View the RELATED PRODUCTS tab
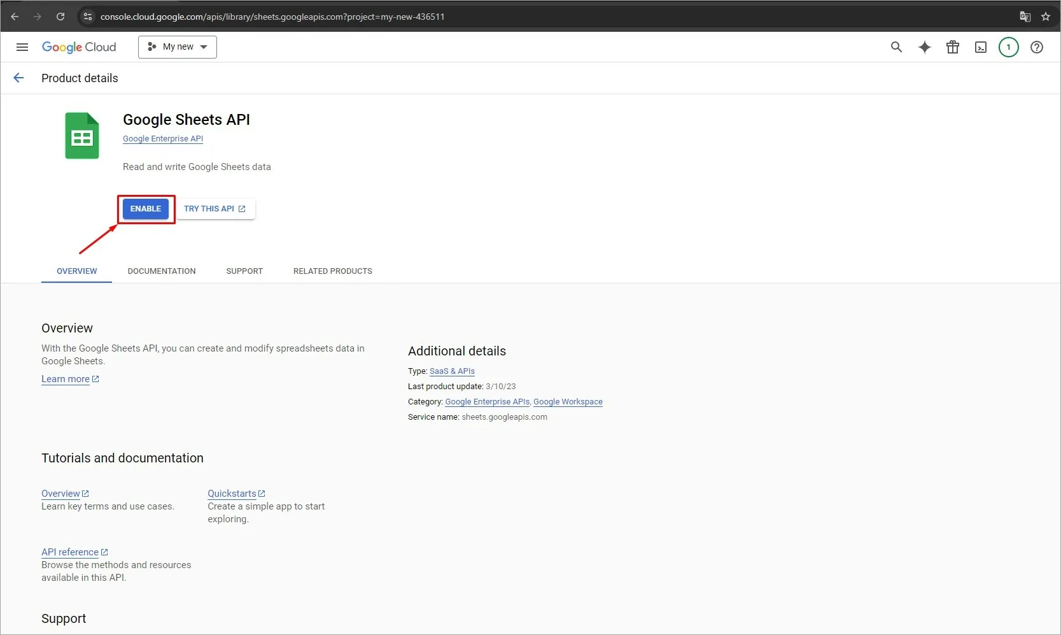Viewport: 1061px width, 635px height. click(332, 271)
